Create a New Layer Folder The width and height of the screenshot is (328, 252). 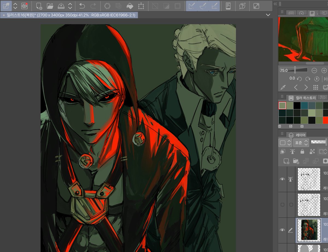click(296, 161)
